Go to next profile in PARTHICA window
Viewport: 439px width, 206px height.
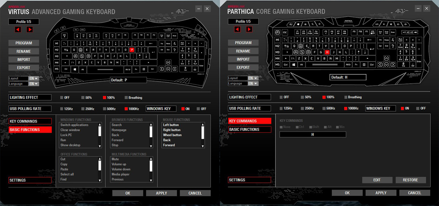(249, 29)
